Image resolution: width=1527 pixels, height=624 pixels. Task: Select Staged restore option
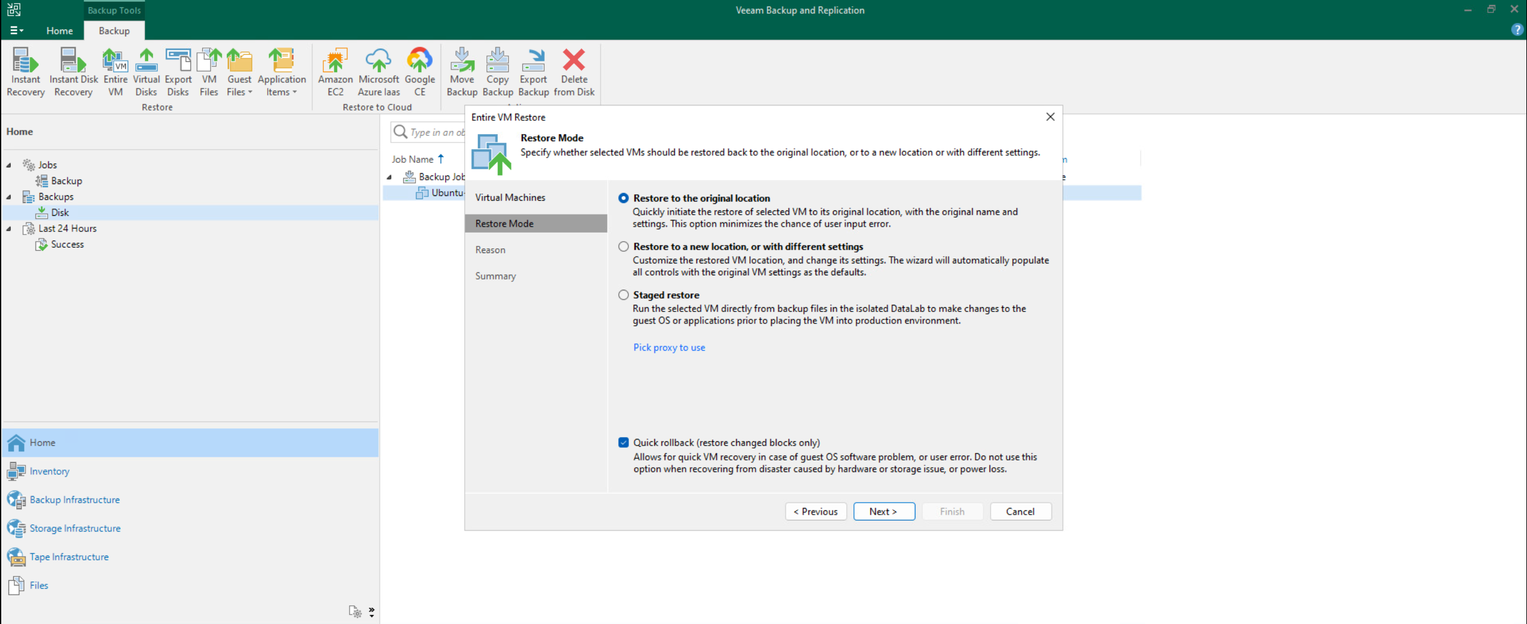pyautogui.click(x=624, y=295)
